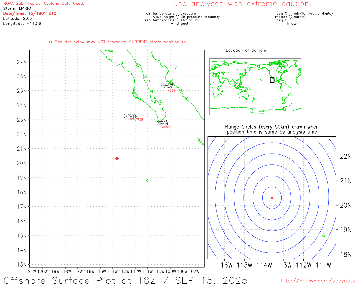Image resolution: width=355 pixels, height=284 pixels.
Task: Click the small green island near 19N 111W
Action: (x=147, y=181)
